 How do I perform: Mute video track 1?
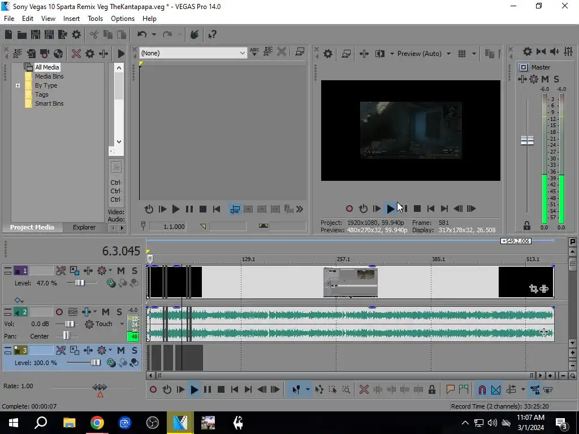click(x=121, y=271)
